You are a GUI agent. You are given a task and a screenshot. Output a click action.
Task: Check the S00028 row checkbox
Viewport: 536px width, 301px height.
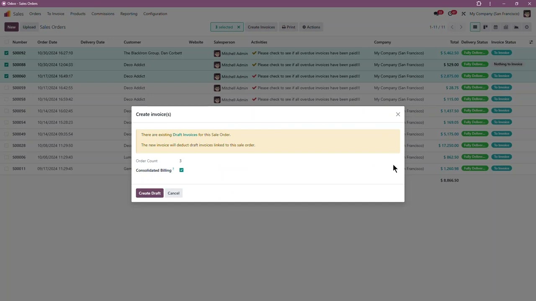[x=6, y=145]
